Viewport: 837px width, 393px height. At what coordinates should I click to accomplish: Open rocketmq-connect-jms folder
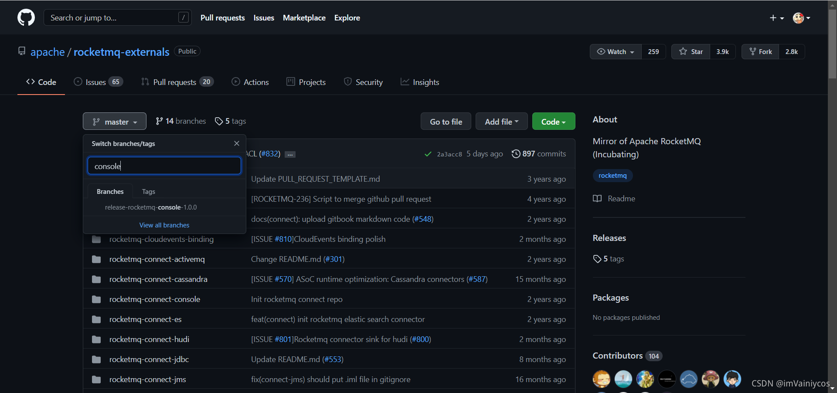[x=147, y=379]
